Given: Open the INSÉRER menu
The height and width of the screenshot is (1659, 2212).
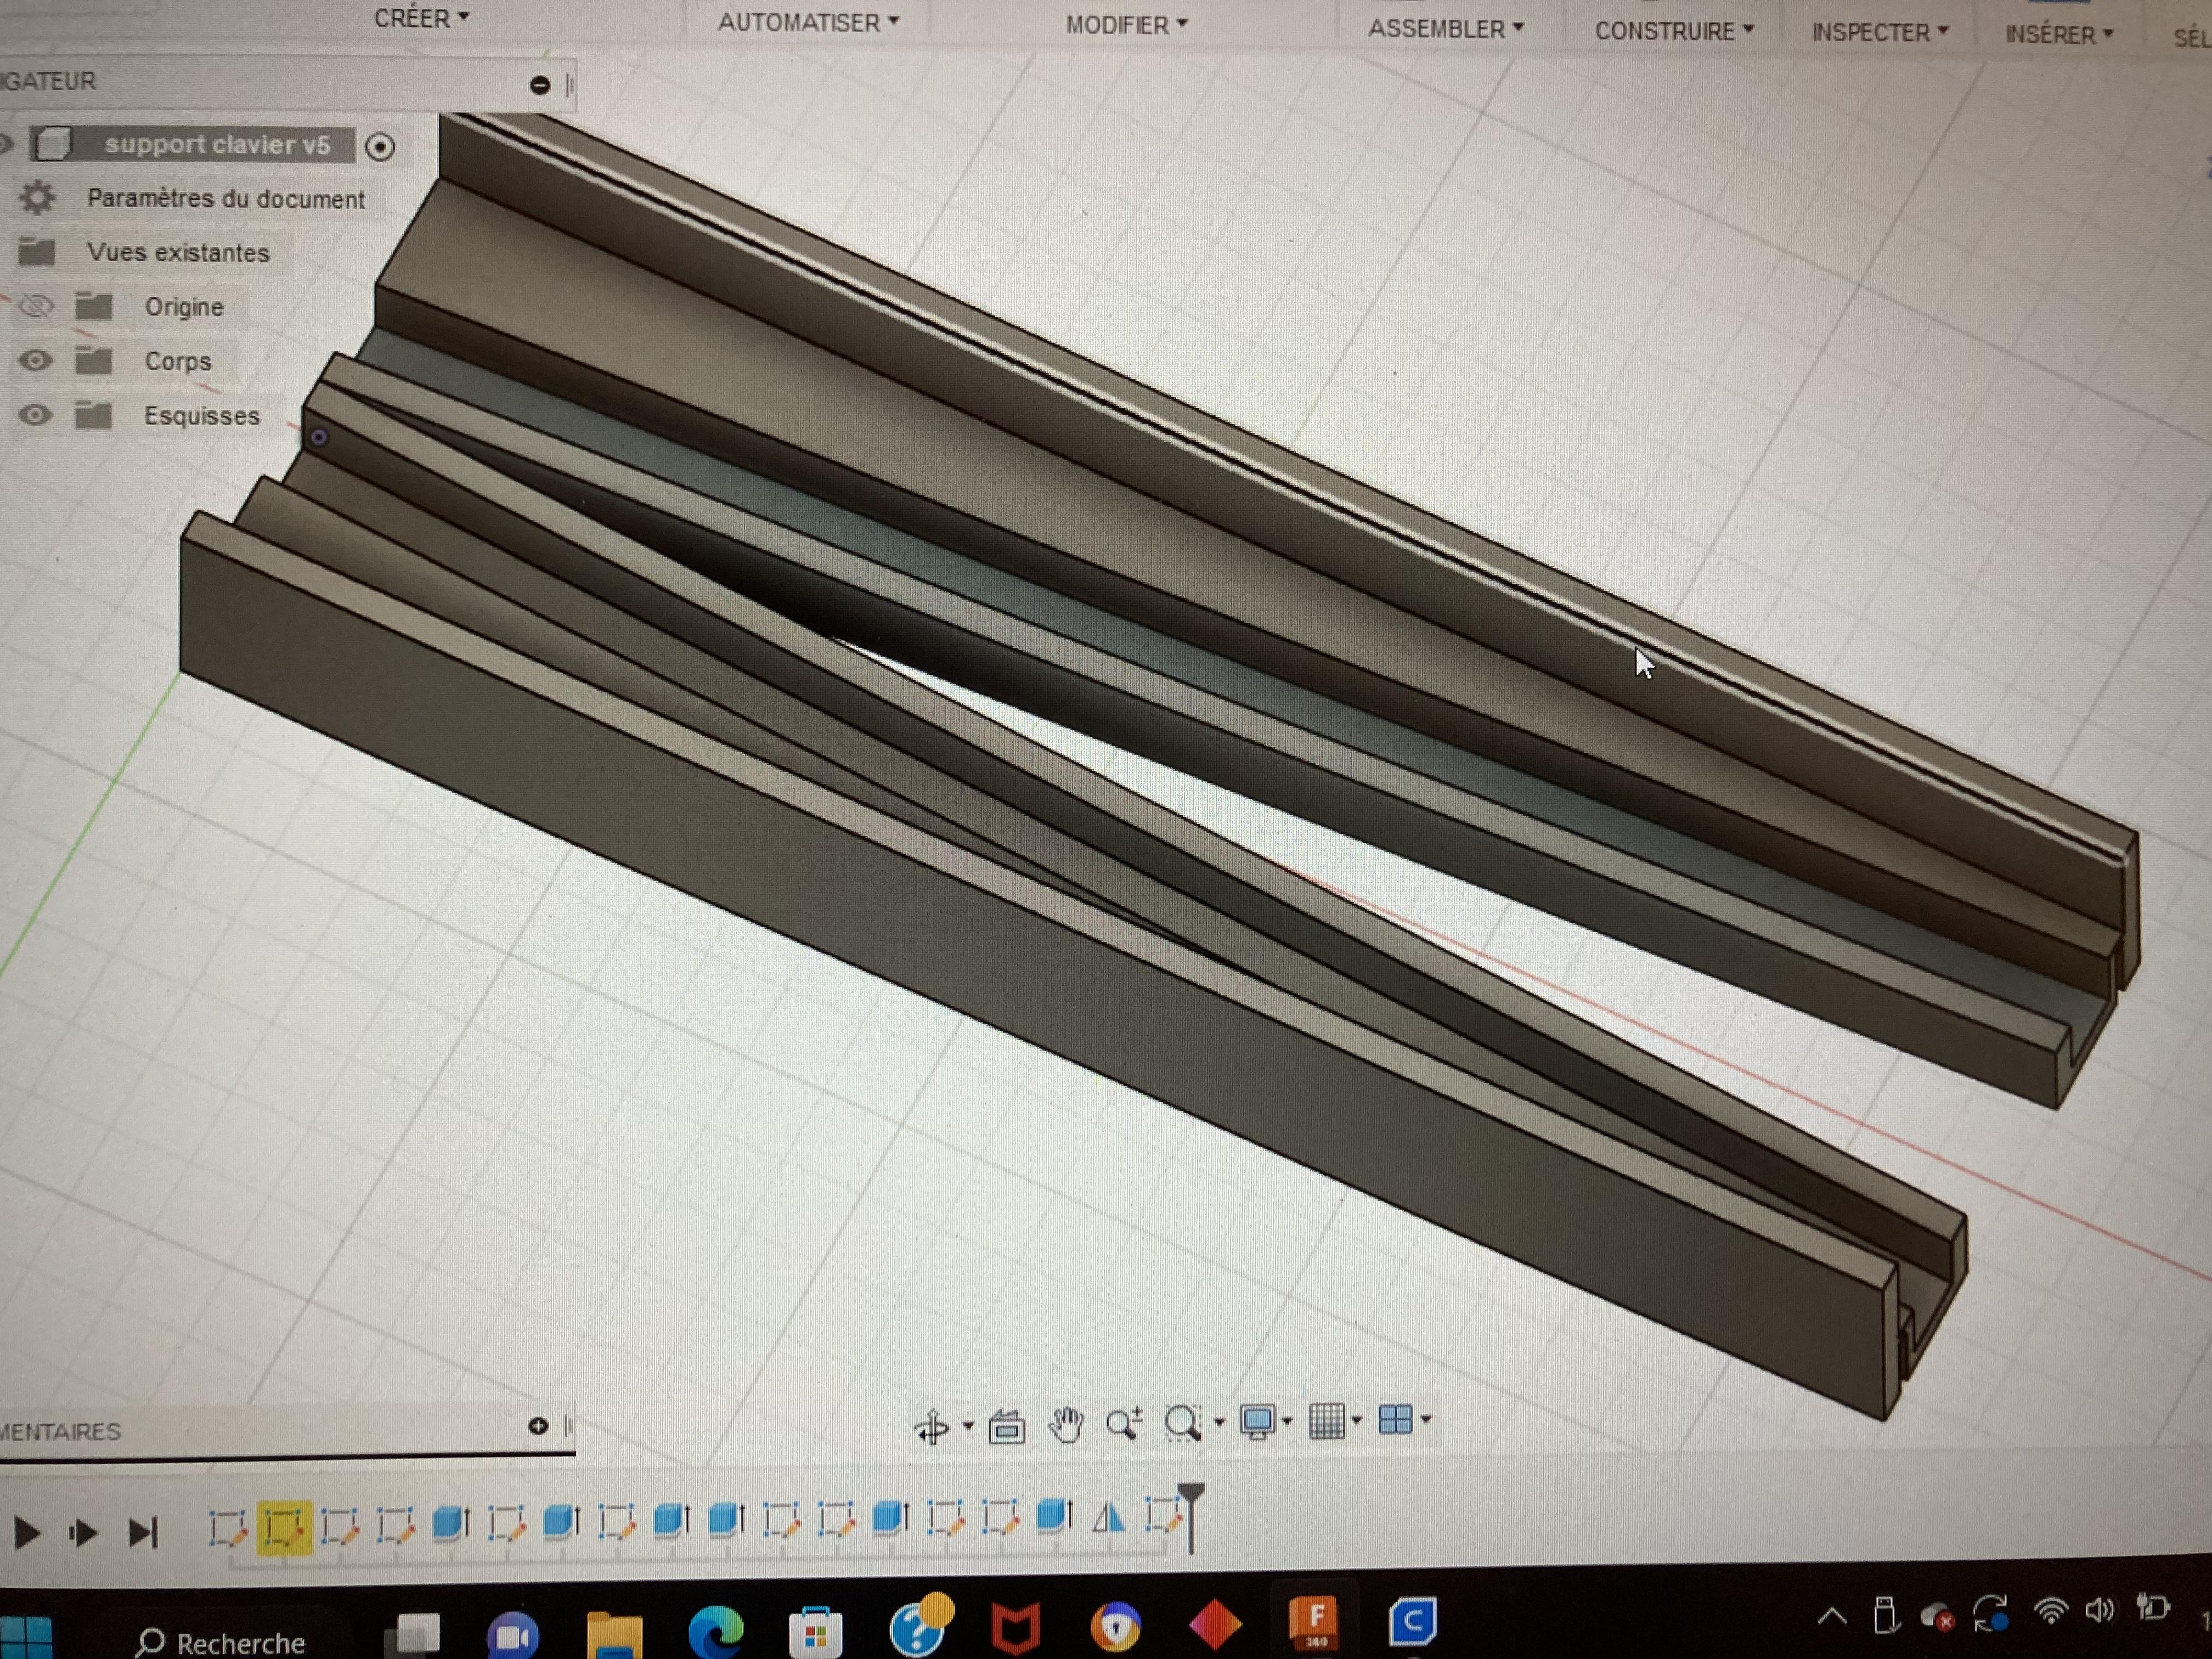Looking at the screenshot, I should tap(2059, 35).
